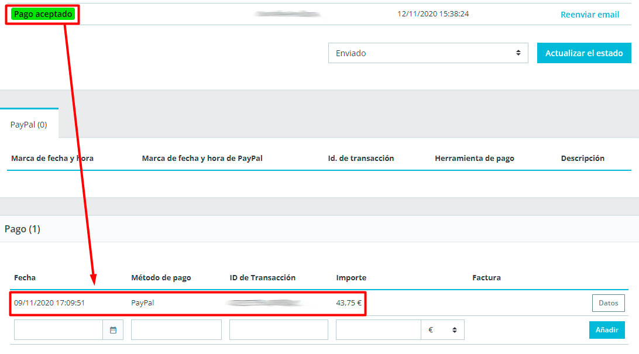Click the payment date 09/11/2020 17:09:51

(x=49, y=303)
